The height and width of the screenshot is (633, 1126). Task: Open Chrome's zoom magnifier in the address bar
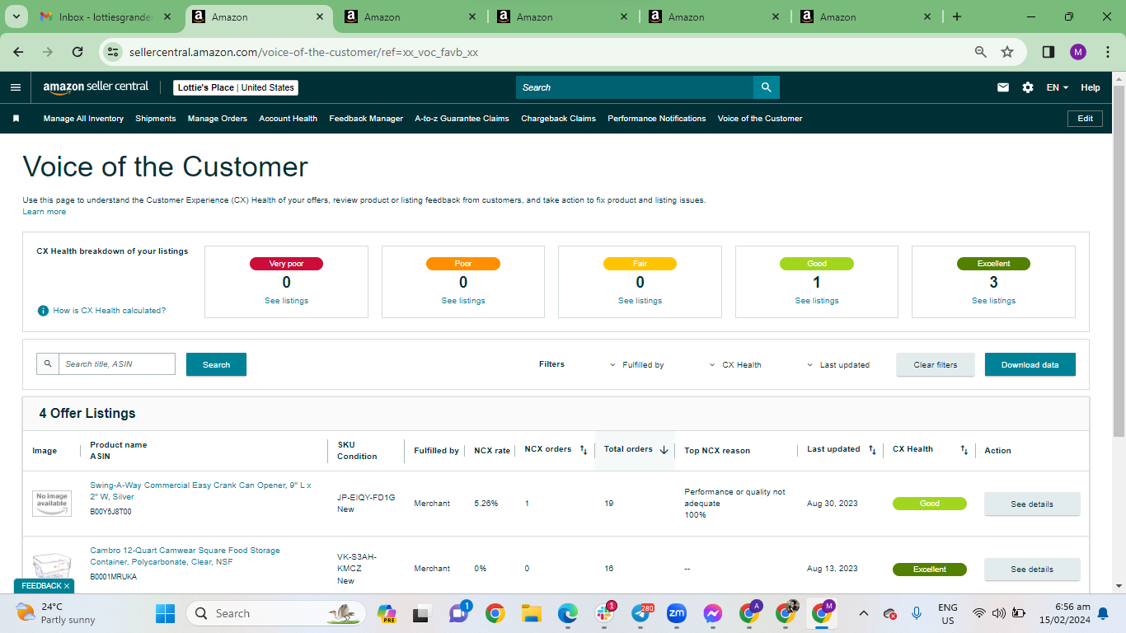coord(981,52)
